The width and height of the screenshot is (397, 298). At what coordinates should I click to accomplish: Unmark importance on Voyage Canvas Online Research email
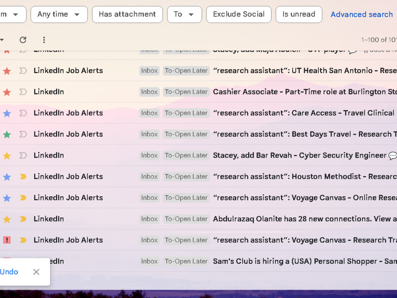pos(23,197)
